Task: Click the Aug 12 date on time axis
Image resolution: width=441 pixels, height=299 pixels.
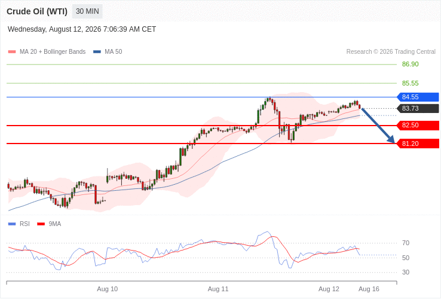Action: (x=329, y=289)
